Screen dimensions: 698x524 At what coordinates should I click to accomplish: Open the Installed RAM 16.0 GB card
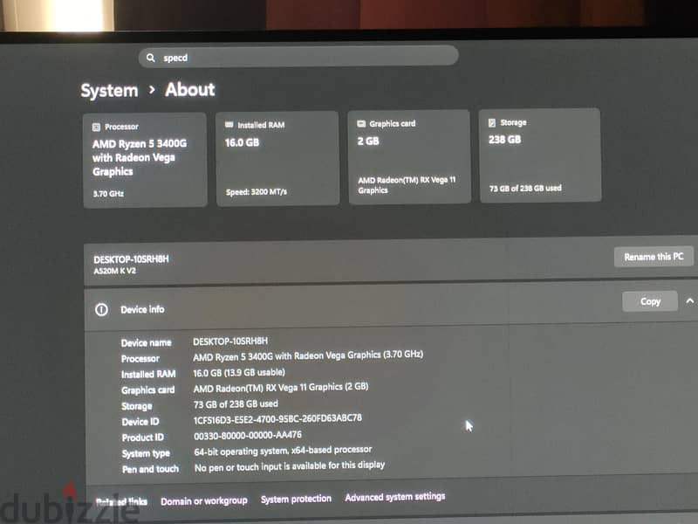pyautogui.click(x=277, y=158)
